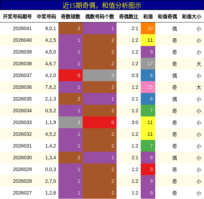
Task: Click winning numbers 2,1,3
Action: (x=50, y=99)
